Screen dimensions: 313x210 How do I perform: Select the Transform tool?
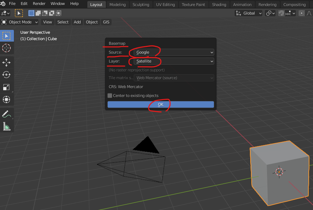[x=6, y=99]
